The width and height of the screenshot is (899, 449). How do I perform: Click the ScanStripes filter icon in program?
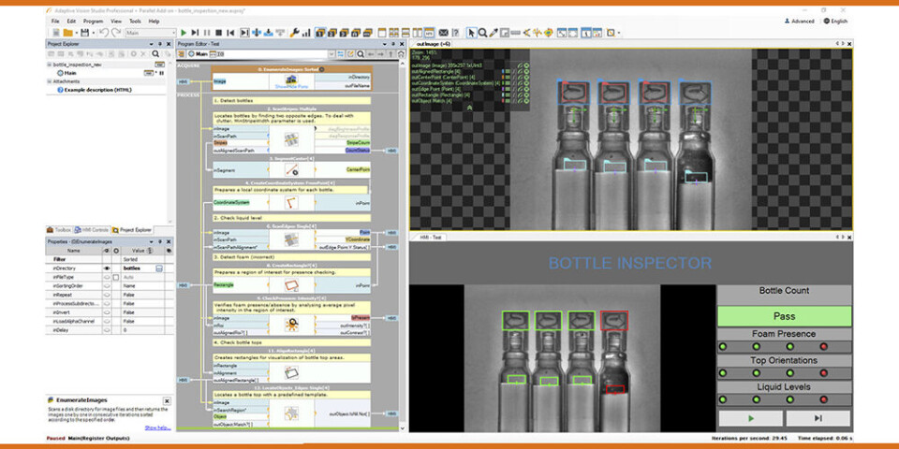(291, 139)
